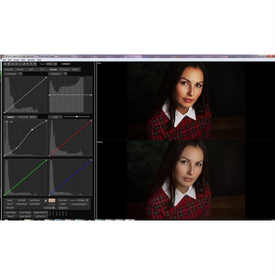Screen dimensions: 275x275
Task: Select the pencil-like icon in the top toolbar
Action: 24,64
